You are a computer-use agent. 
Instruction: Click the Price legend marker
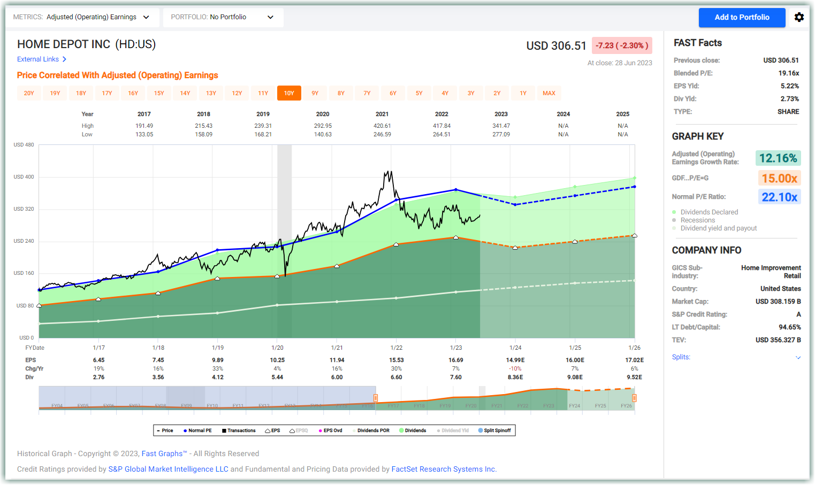(158, 430)
